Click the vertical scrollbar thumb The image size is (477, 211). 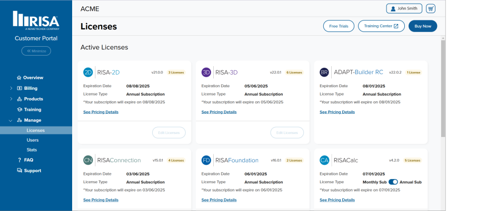click(443, 89)
